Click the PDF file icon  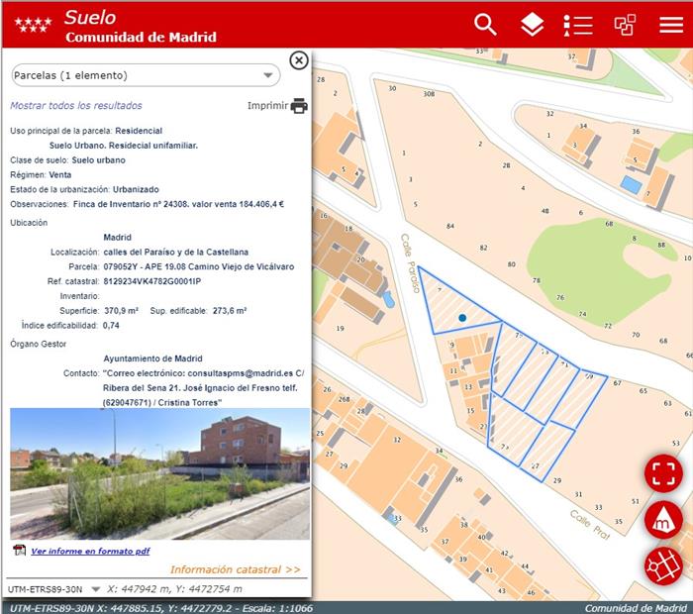coord(19,551)
